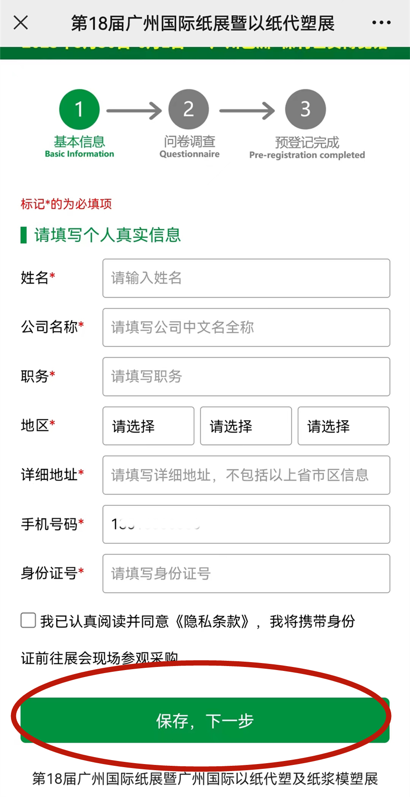Tick the privacy terms agreement checkbox
410x797 pixels.
click(29, 620)
